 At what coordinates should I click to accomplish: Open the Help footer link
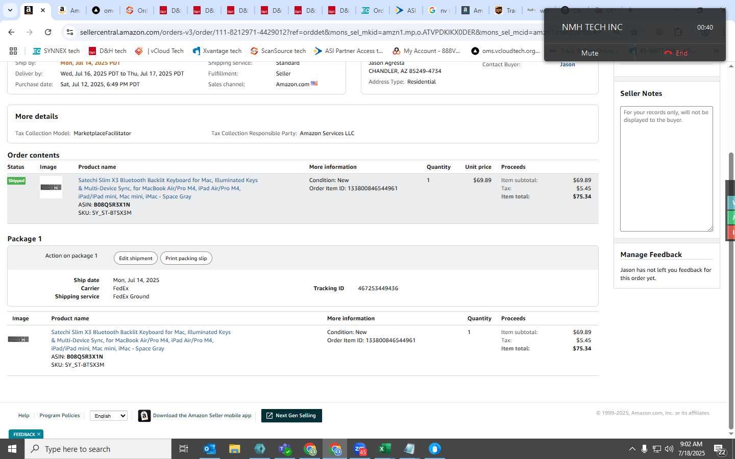(24, 416)
